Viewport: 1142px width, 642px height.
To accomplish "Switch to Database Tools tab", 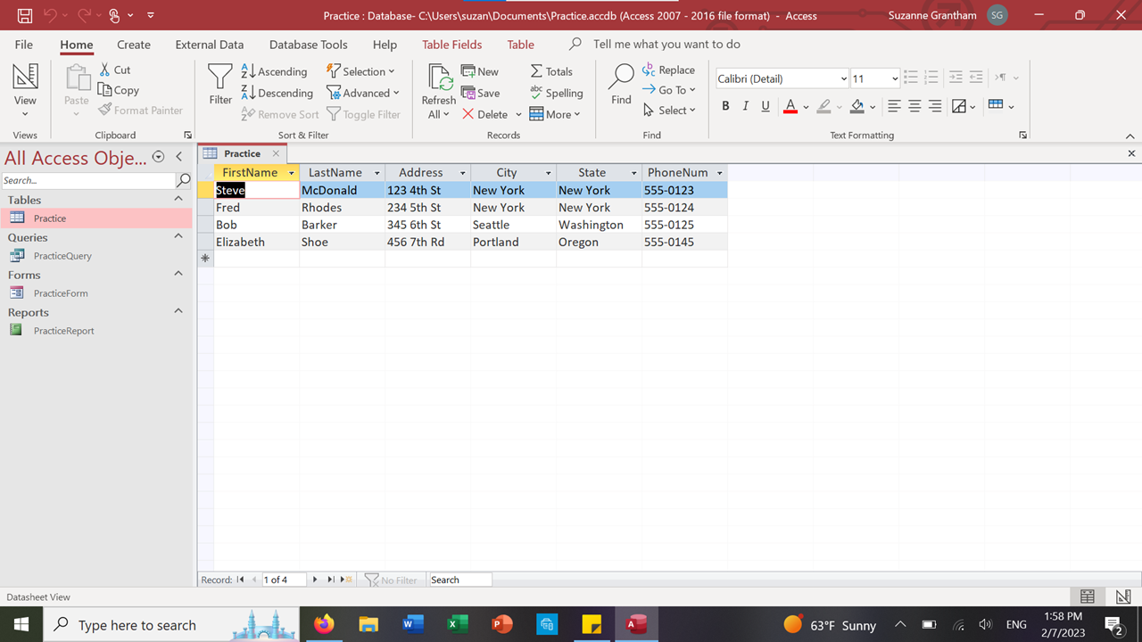I will pyautogui.click(x=309, y=45).
